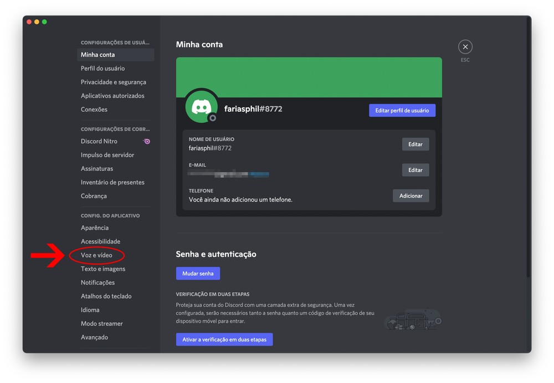This screenshot has width=554, height=383.
Task: Click the status indicator on avatar
Action: [212, 118]
